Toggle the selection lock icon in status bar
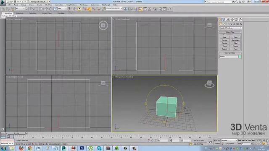Image resolution: width=269 pixels, height=151 pixels. 152,141
